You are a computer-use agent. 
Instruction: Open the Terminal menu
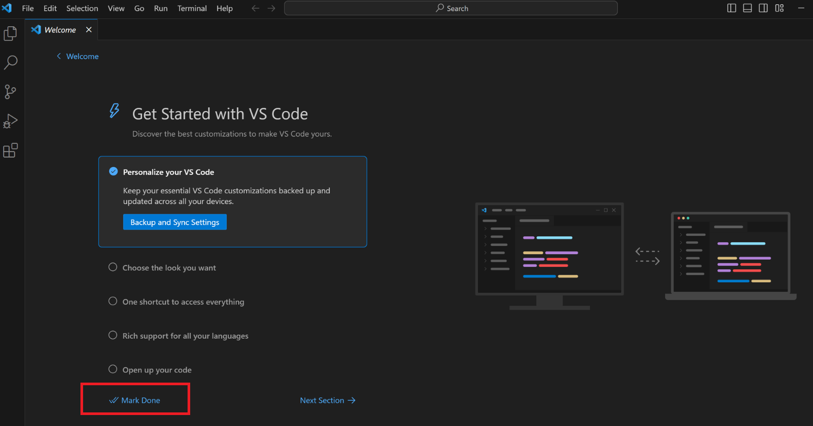[x=192, y=8]
